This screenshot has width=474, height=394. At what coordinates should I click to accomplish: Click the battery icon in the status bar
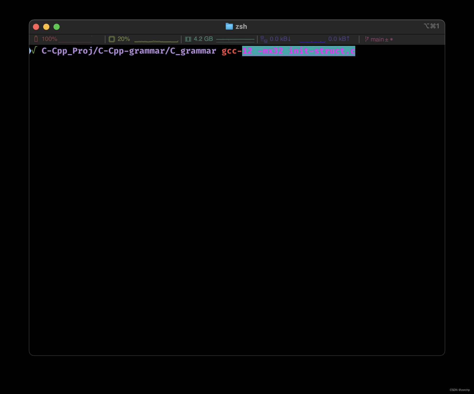(x=36, y=39)
